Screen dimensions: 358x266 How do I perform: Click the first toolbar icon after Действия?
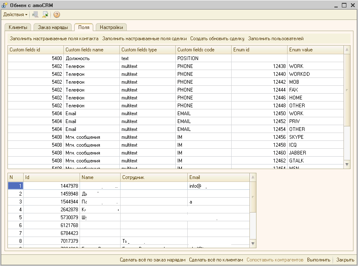click(x=35, y=15)
